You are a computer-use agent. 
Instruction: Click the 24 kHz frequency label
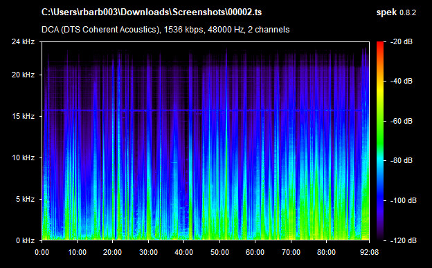click(23, 41)
